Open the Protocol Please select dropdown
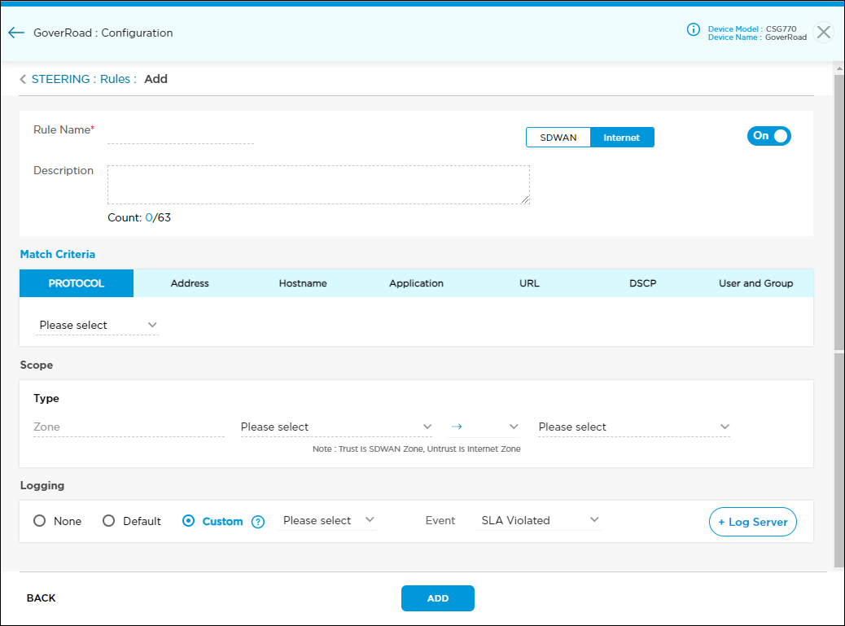Screen dimensions: 845x626 tap(98, 326)
